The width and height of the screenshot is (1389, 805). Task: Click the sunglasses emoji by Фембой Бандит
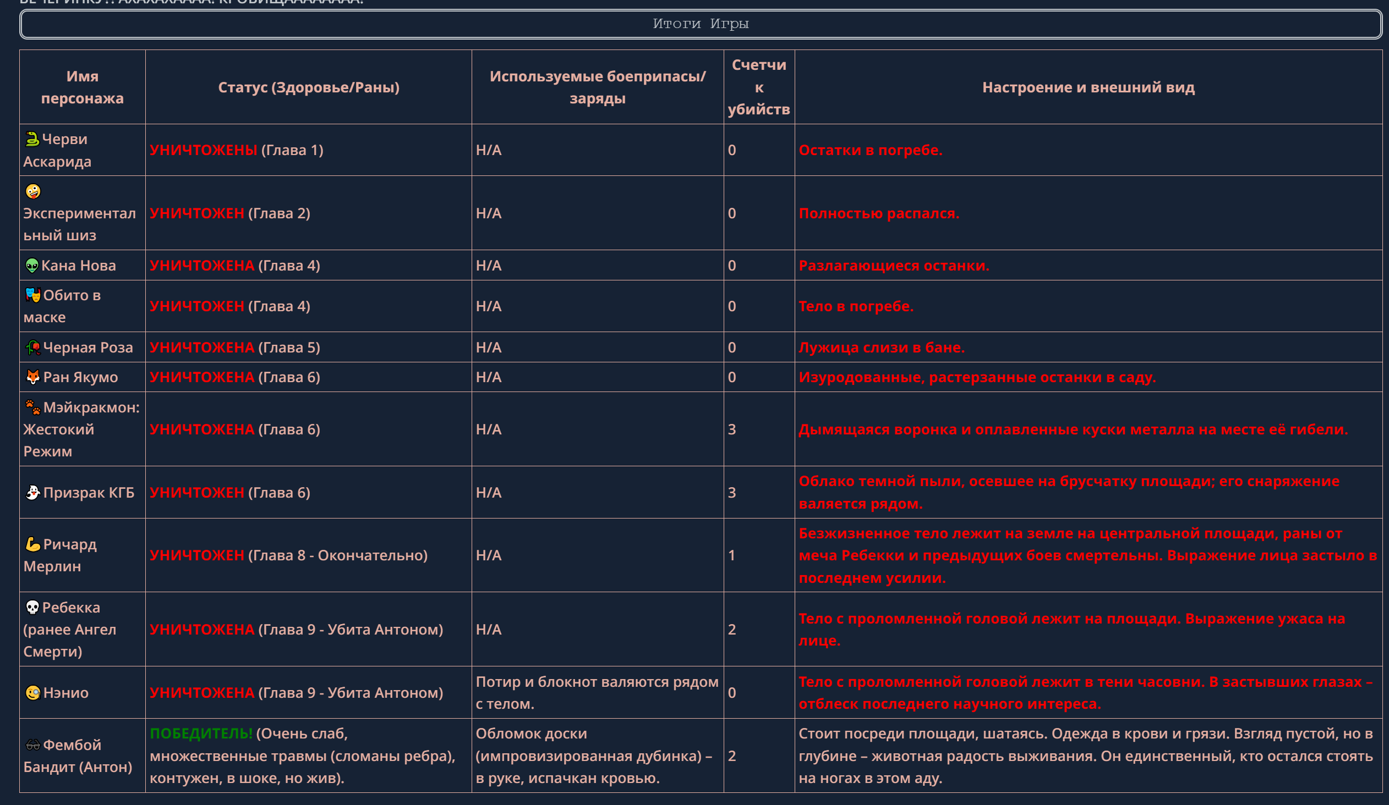tap(33, 745)
